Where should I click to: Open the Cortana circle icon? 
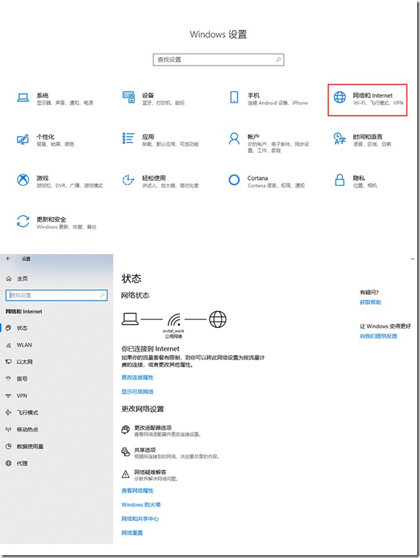[x=234, y=181]
